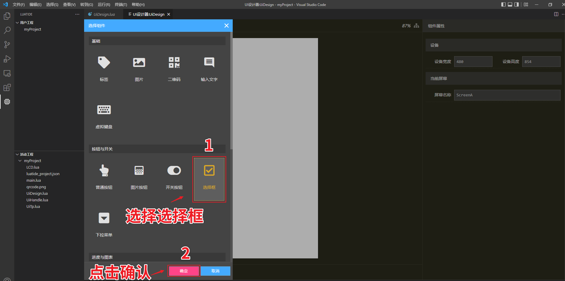The image size is (565, 281).
Task: Switch to the UiDesign.lua tab
Action: (x=104, y=14)
